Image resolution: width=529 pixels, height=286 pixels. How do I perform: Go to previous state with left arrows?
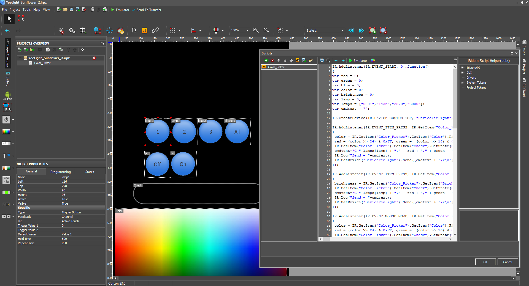coord(351,31)
